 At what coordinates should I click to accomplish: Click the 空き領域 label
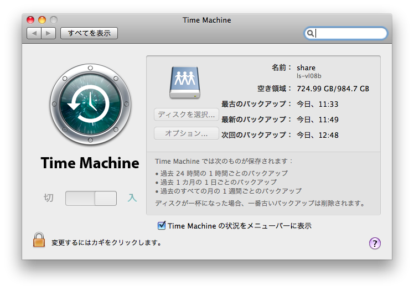click(274, 89)
